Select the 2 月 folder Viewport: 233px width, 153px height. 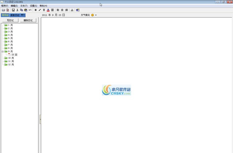click(9, 28)
